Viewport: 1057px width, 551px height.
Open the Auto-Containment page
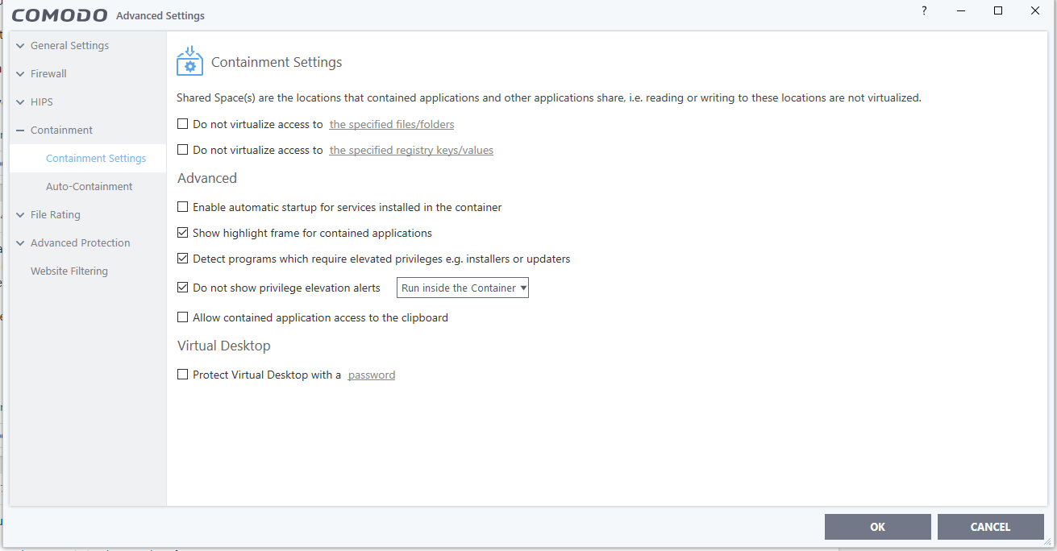coord(89,186)
